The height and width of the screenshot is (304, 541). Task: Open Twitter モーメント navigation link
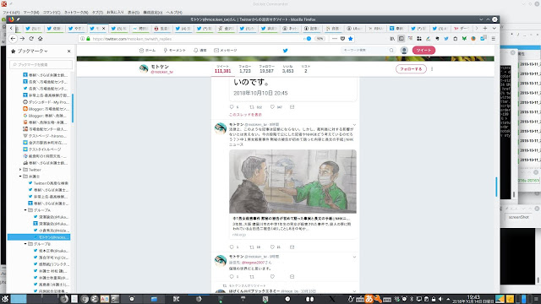coord(175,51)
